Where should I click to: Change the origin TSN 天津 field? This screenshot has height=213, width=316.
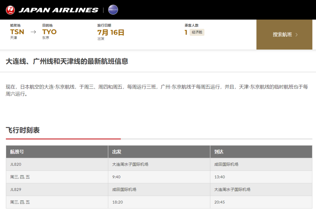tap(17, 32)
